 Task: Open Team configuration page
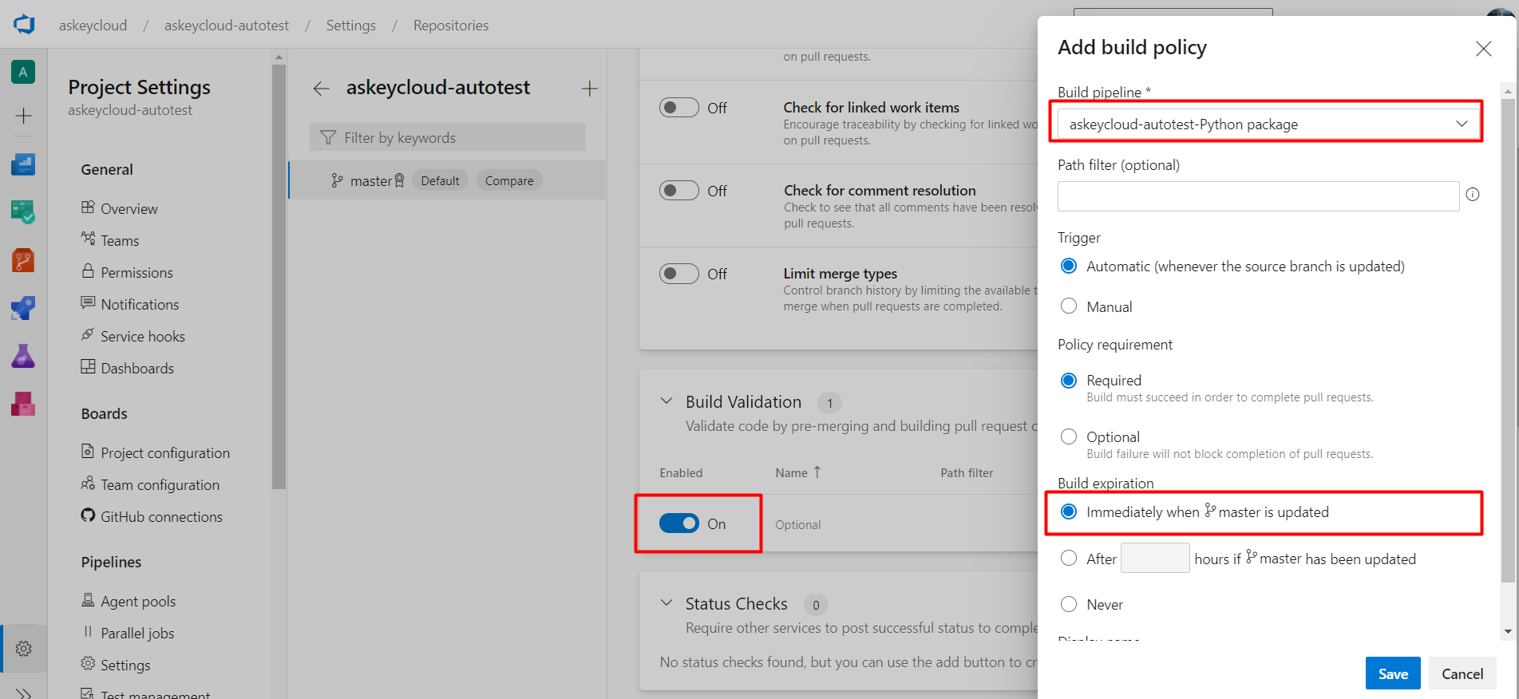pyautogui.click(x=160, y=484)
